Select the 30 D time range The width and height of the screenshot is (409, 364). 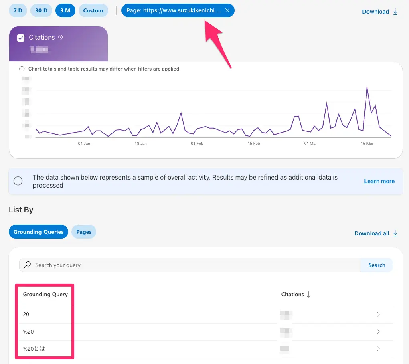pos(41,10)
